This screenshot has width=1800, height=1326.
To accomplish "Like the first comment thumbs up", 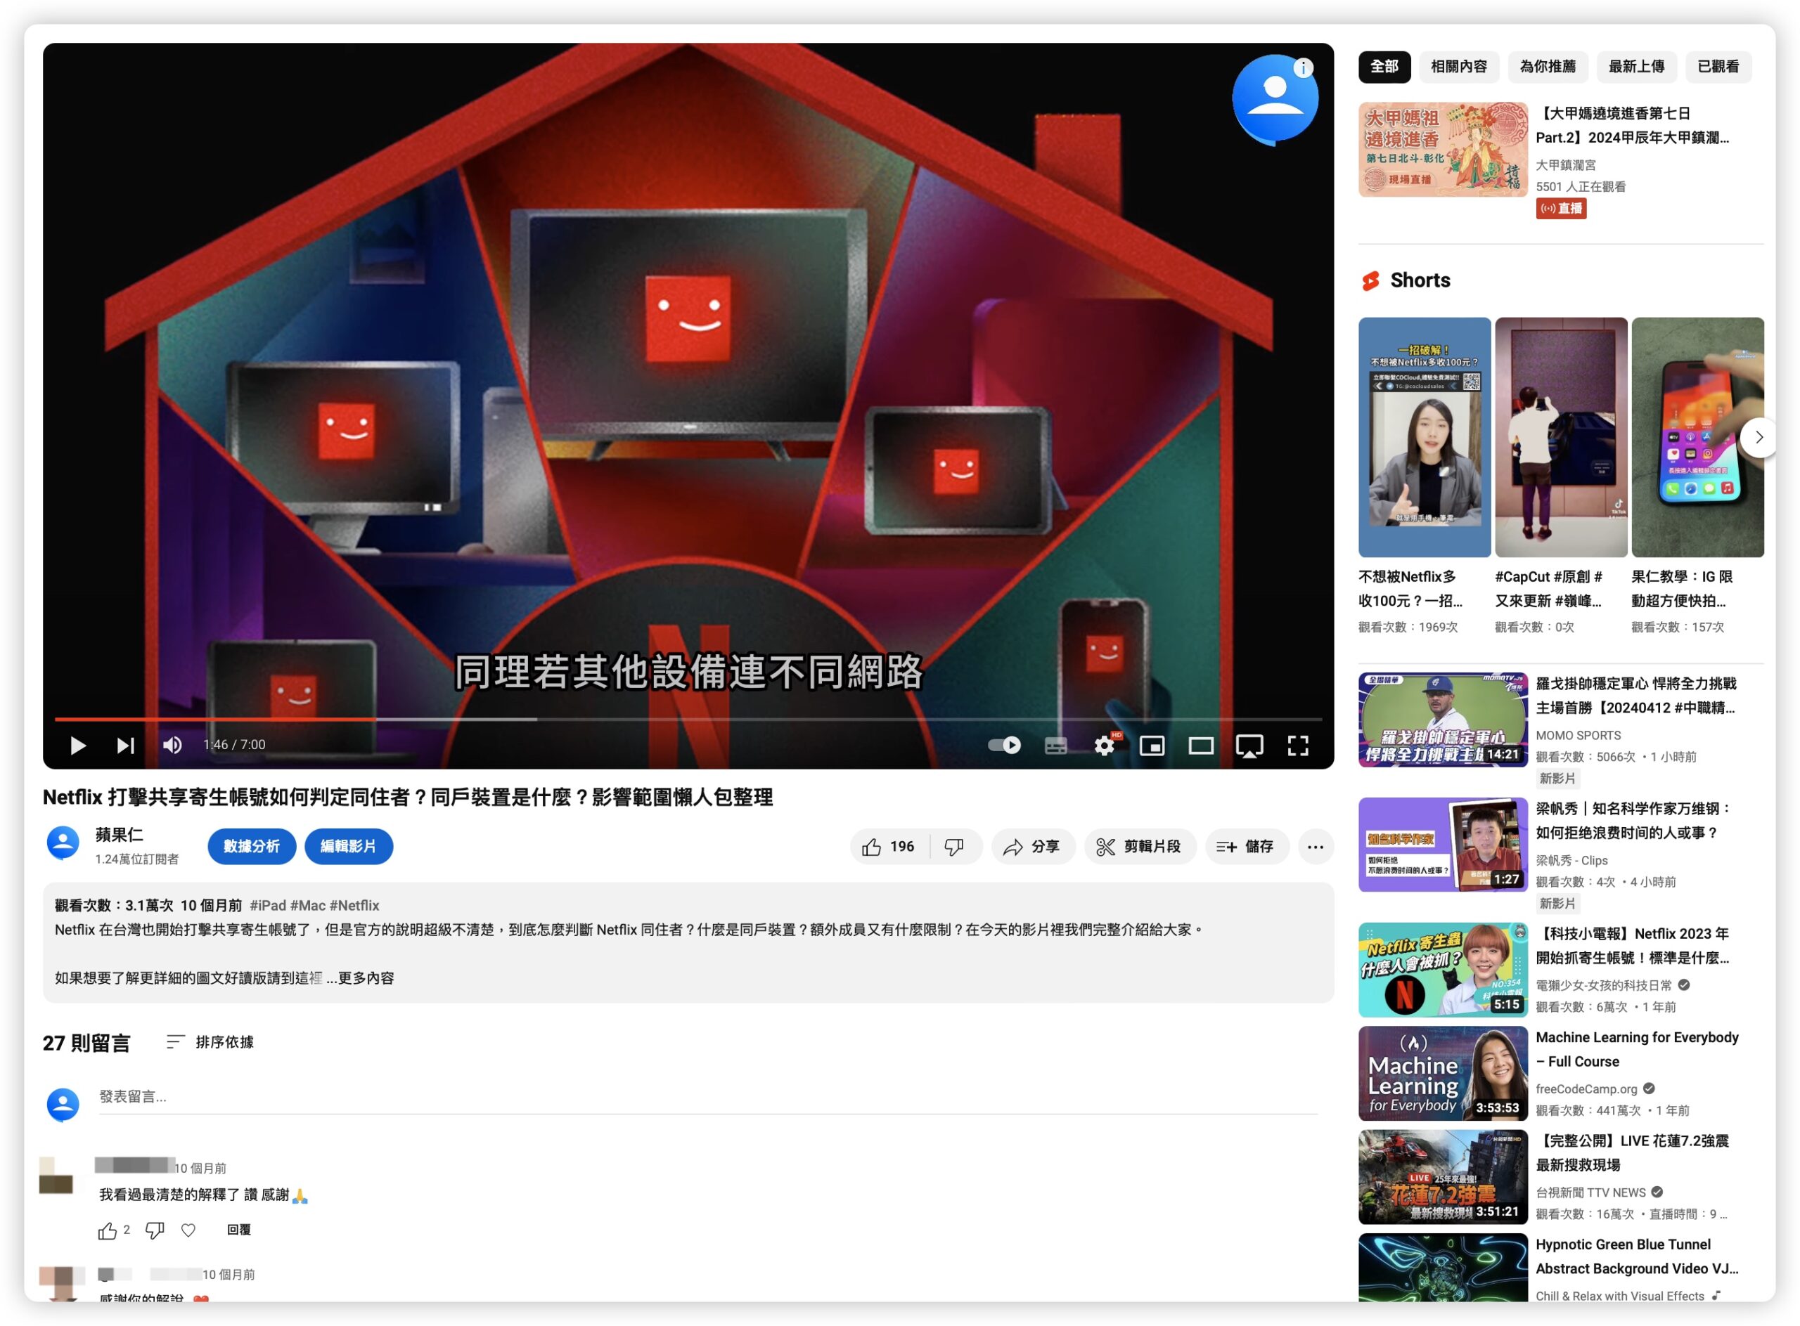I will pos(107,1230).
